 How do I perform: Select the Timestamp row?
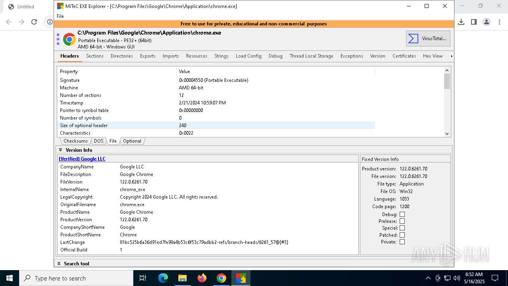(x=216, y=103)
